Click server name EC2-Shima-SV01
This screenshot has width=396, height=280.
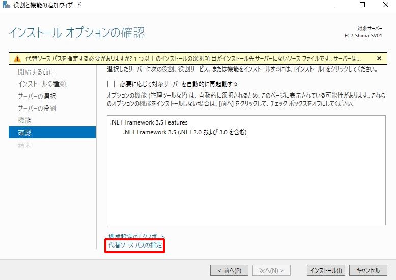[363, 36]
